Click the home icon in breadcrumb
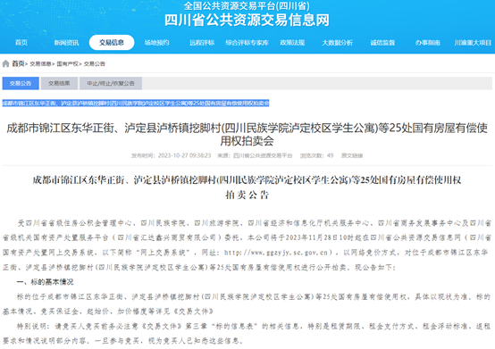Screen dimensions: 495x349 click(5, 63)
